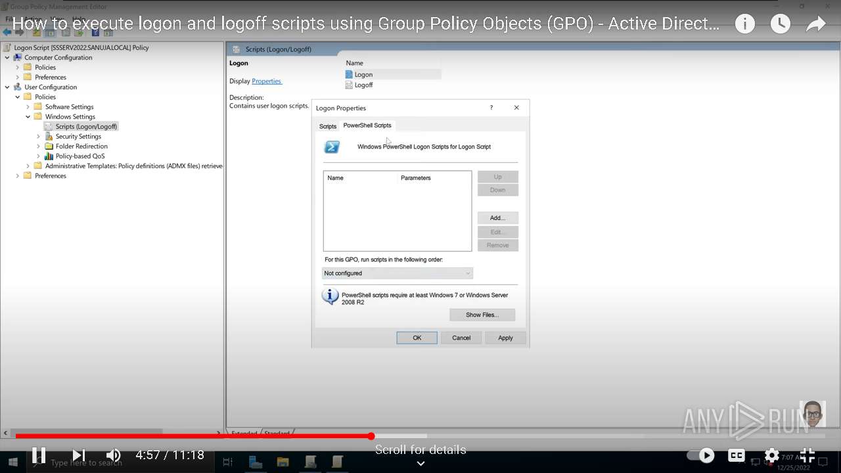Click the Name column header above Logon
The width and height of the screenshot is (841, 473).
coord(355,63)
